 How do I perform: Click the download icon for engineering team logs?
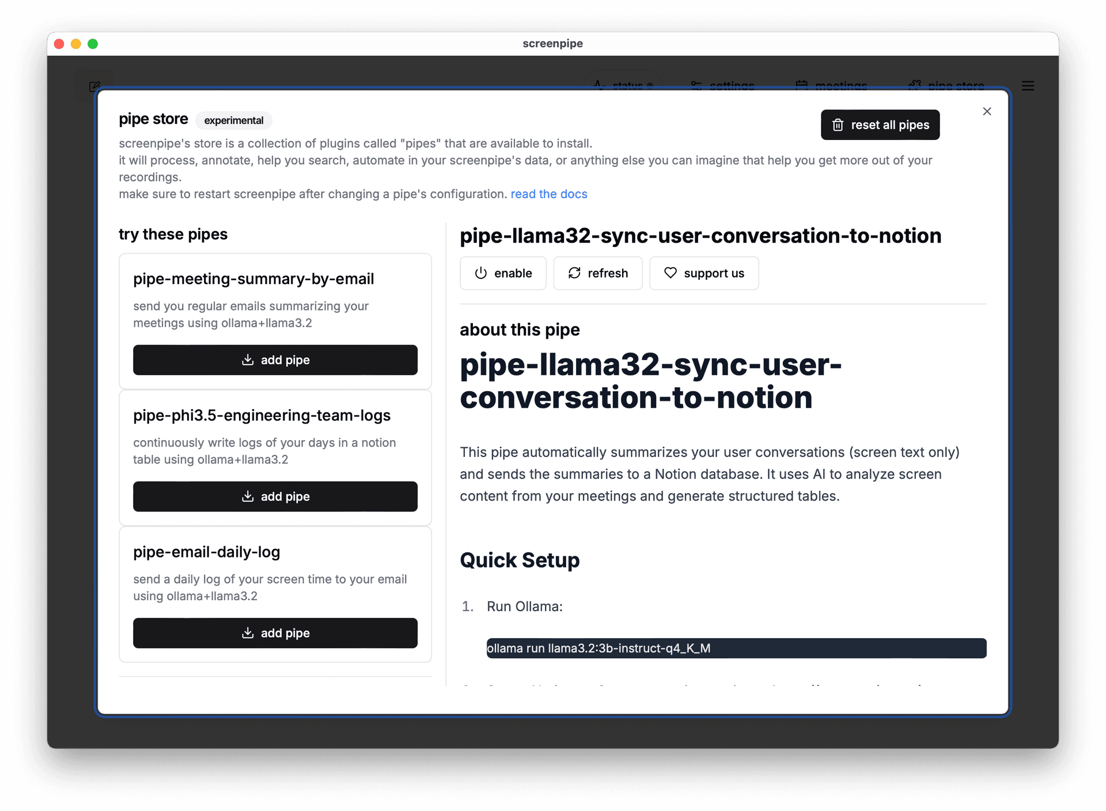pos(248,496)
